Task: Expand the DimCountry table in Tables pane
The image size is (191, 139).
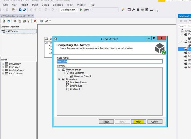Action: (3, 64)
